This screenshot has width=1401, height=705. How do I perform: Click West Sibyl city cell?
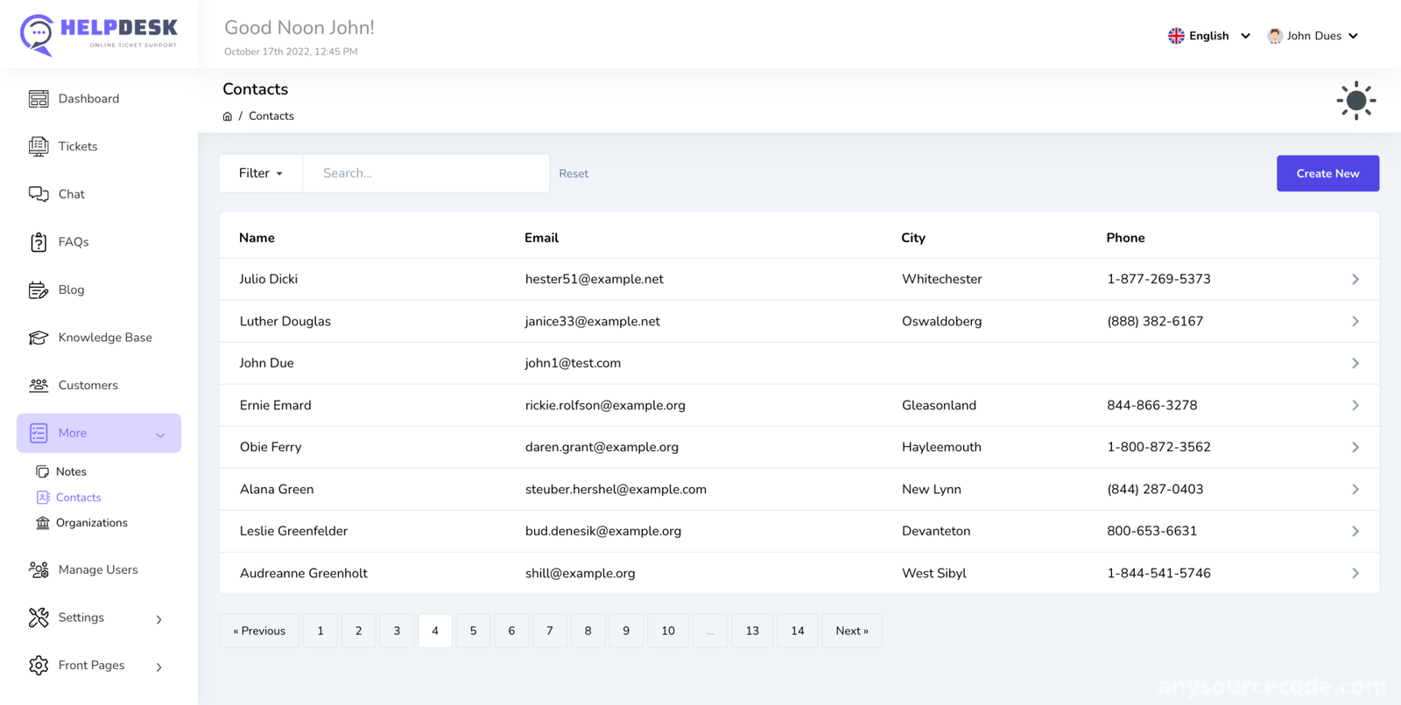(934, 573)
